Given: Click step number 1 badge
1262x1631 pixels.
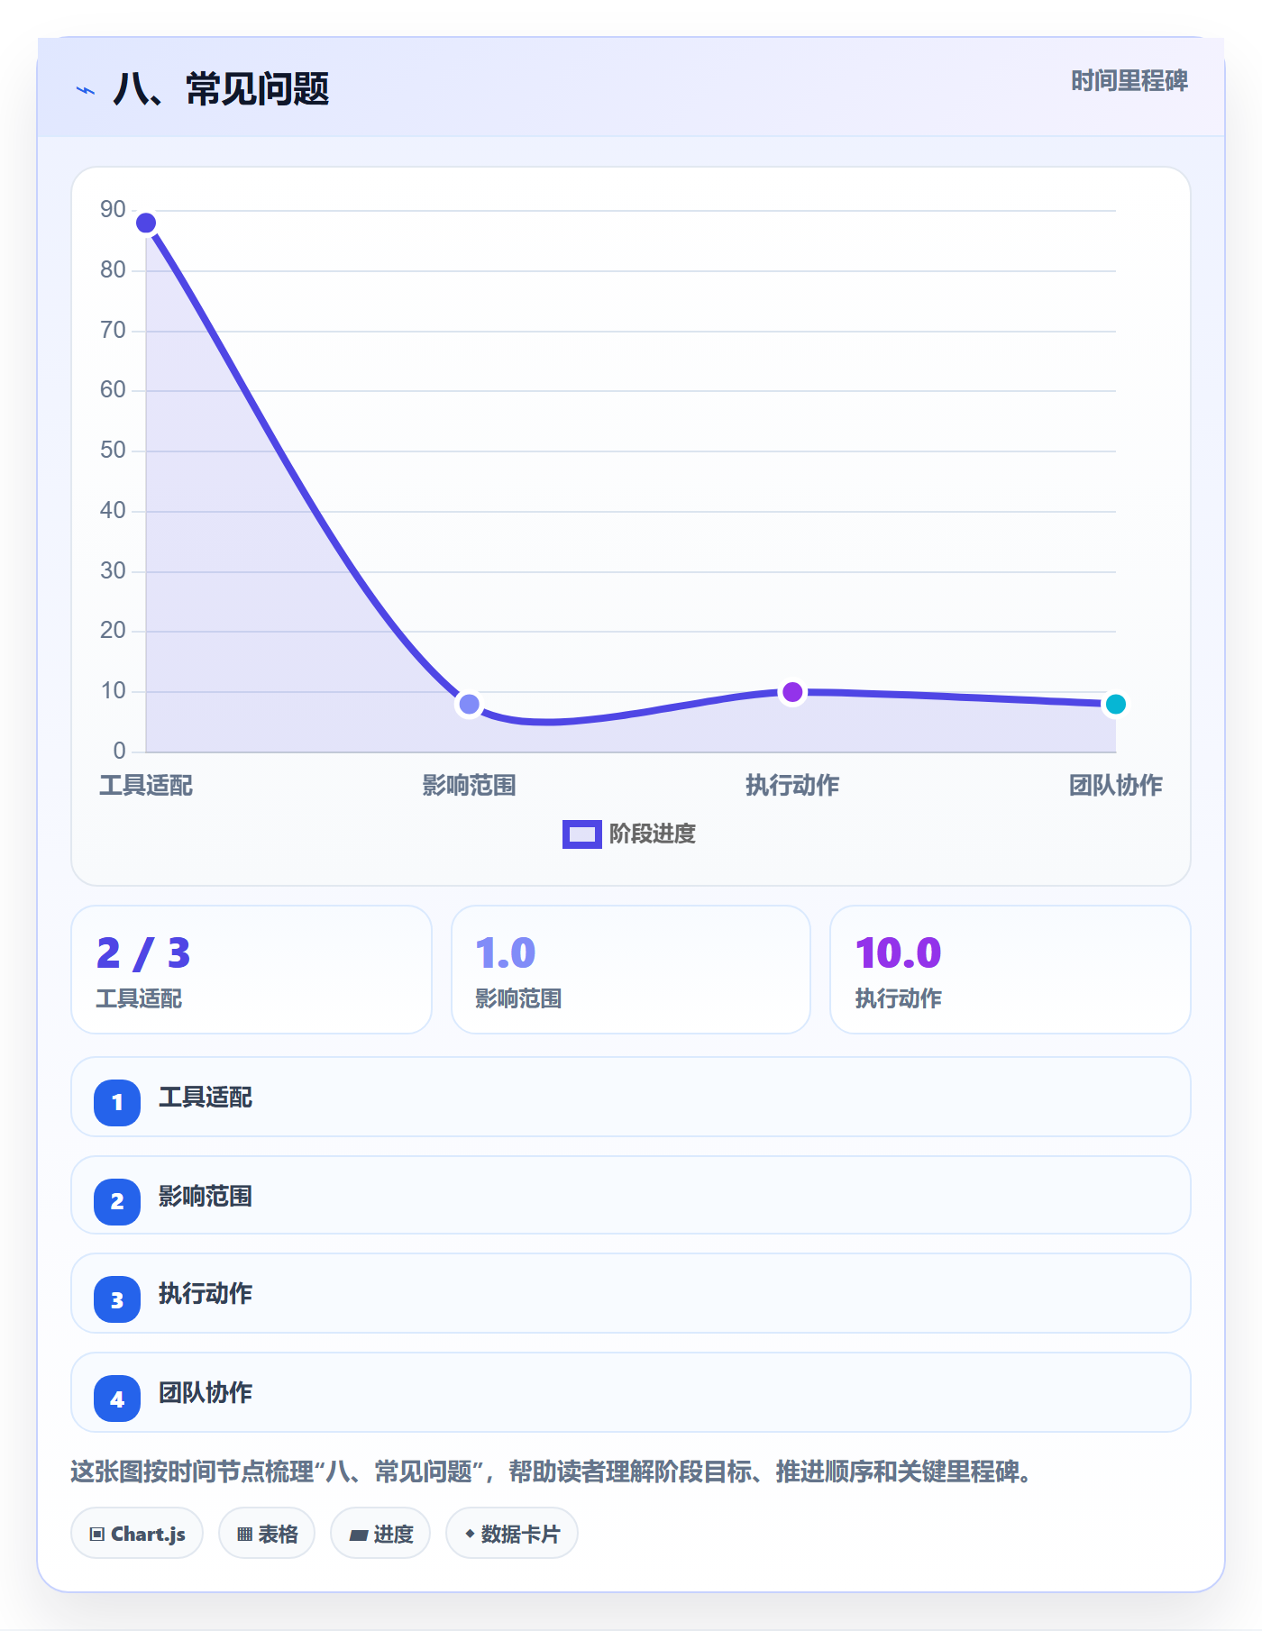Looking at the screenshot, I should tap(117, 1102).
